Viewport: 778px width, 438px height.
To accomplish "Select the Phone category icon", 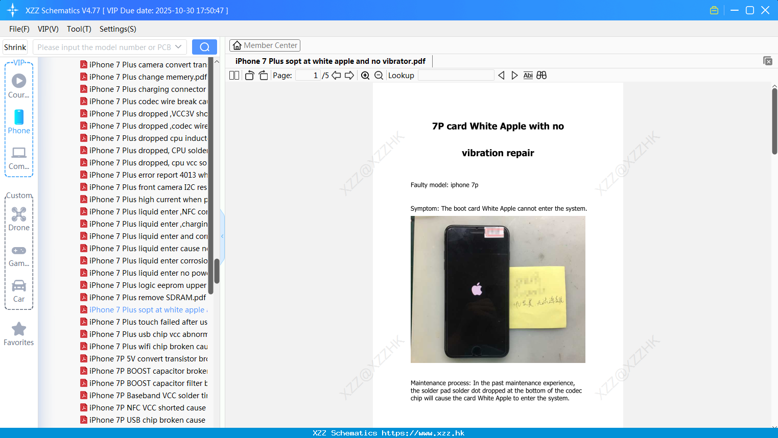I will click(x=19, y=121).
